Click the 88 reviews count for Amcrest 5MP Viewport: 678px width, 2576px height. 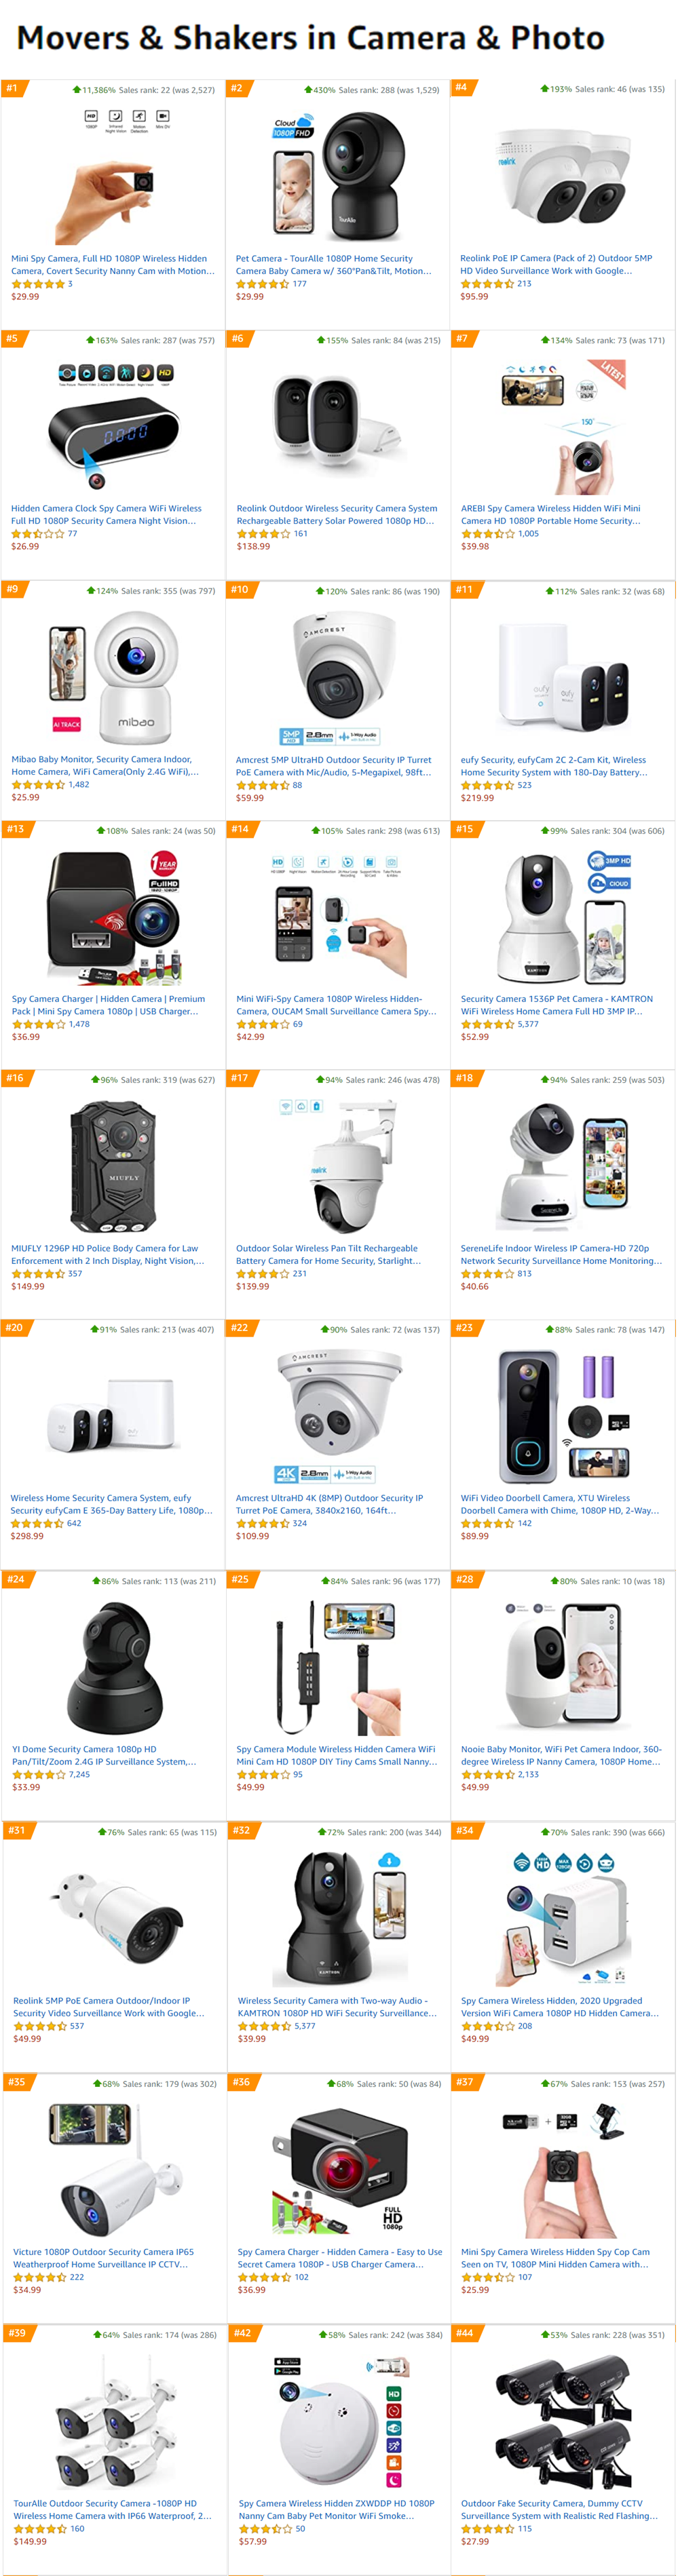tap(297, 785)
